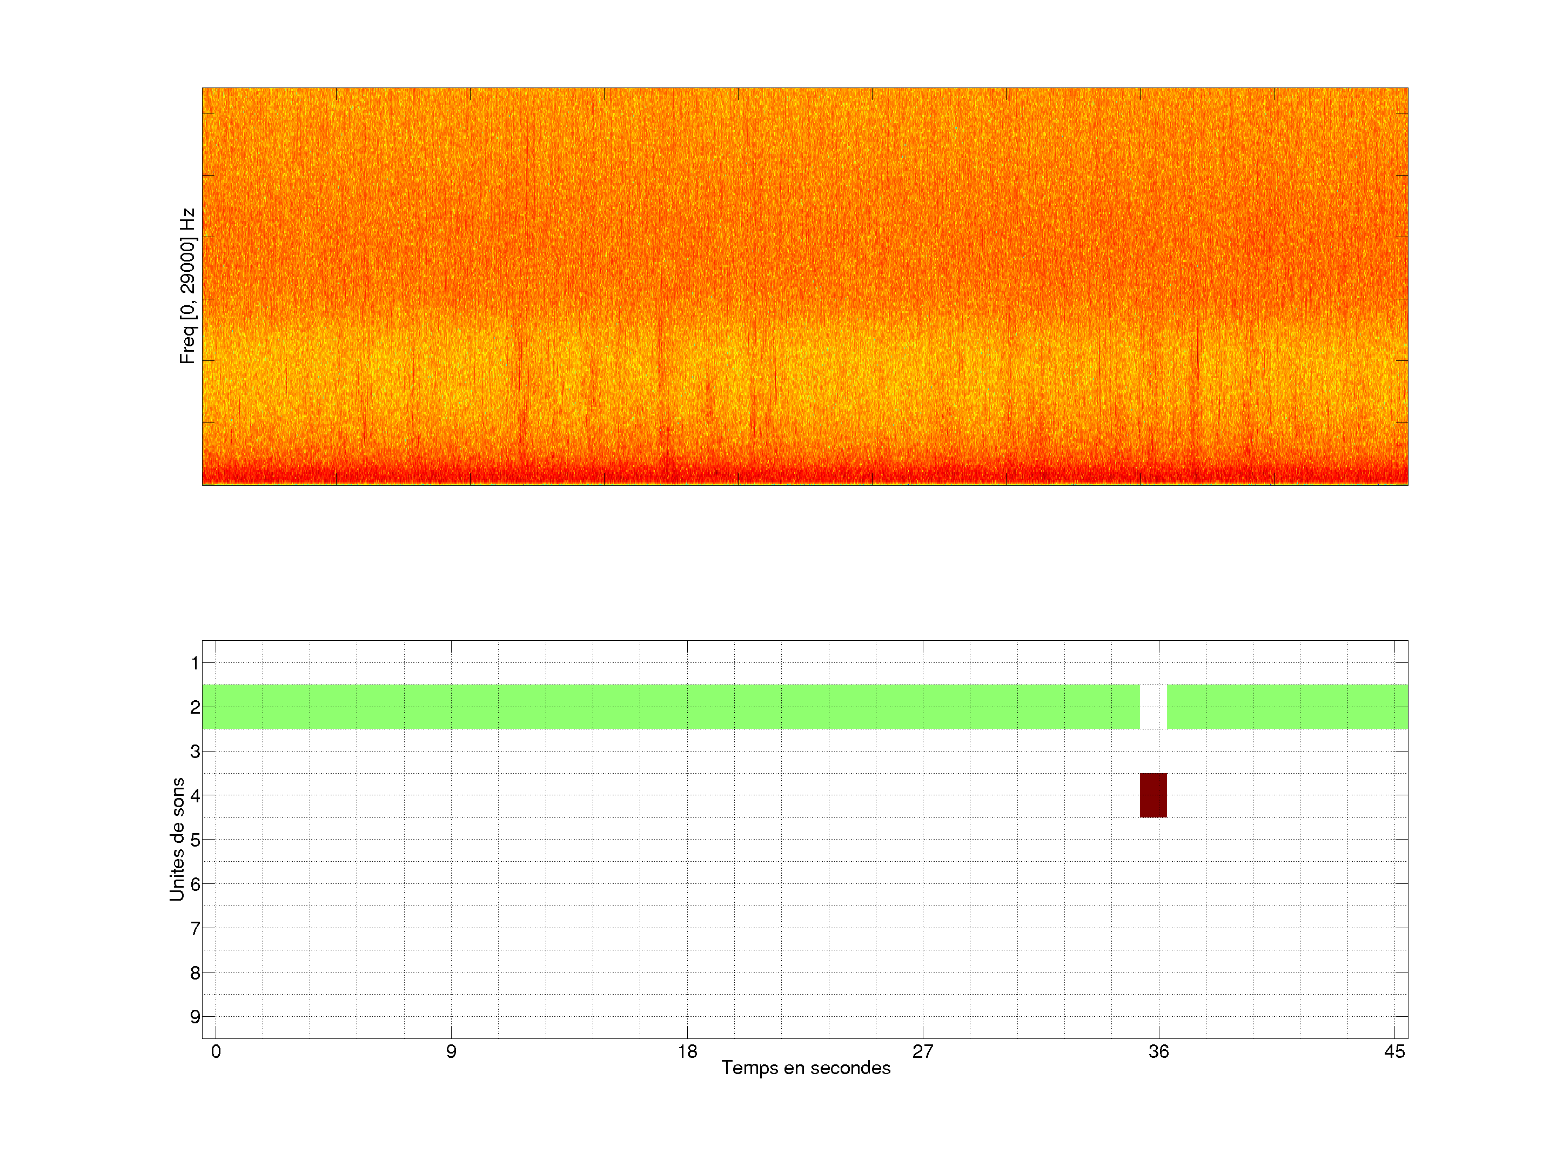The width and height of the screenshot is (1556, 1167).
Task: Click the x-axis tick label 9
Action: 451,1051
